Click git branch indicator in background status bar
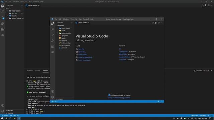Screen dimensions: 214x120 pos(5,116)
